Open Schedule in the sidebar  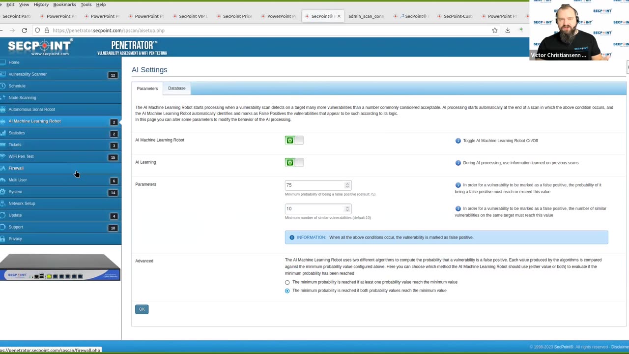click(60, 86)
